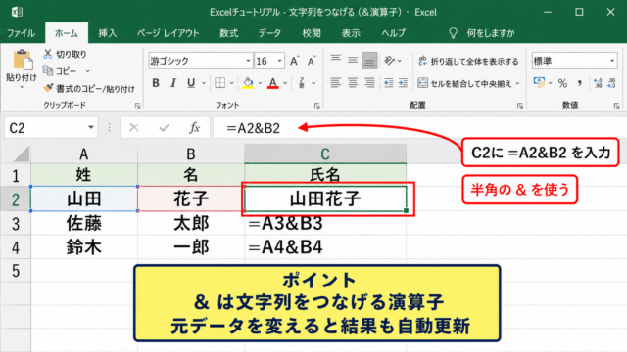Viewport: 627px width, 352px height.
Task: Click the decrease decimal places icon
Action: pos(611,83)
